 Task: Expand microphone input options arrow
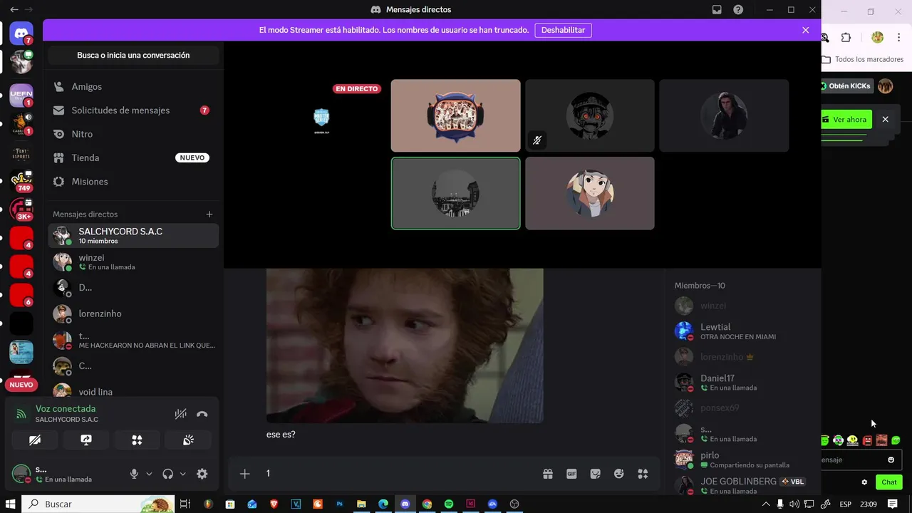click(x=149, y=474)
